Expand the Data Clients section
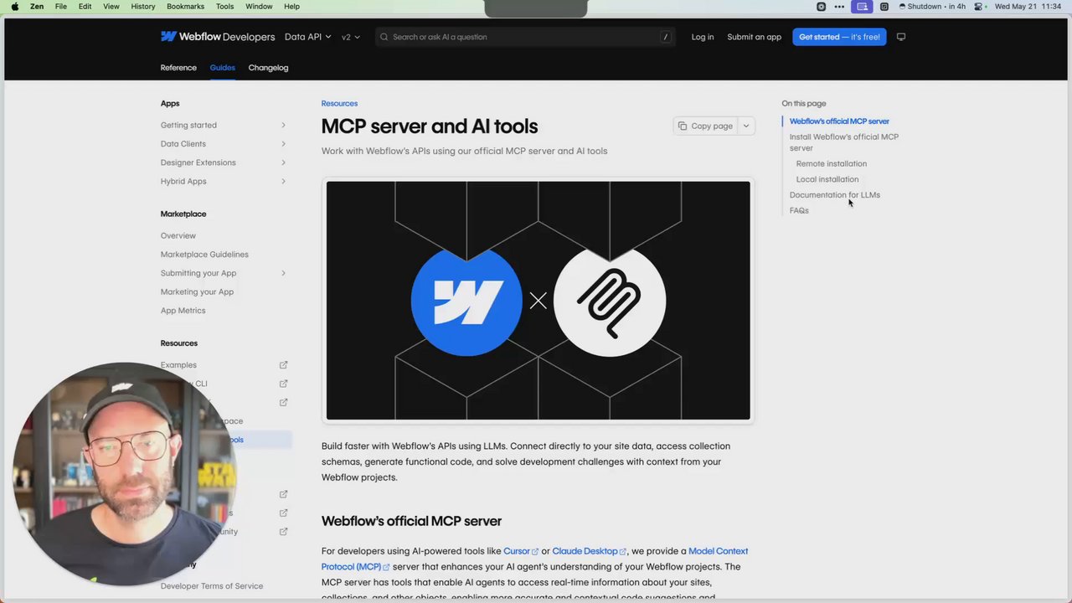Image resolution: width=1072 pixels, height=603 pixels. click(283, 144)
